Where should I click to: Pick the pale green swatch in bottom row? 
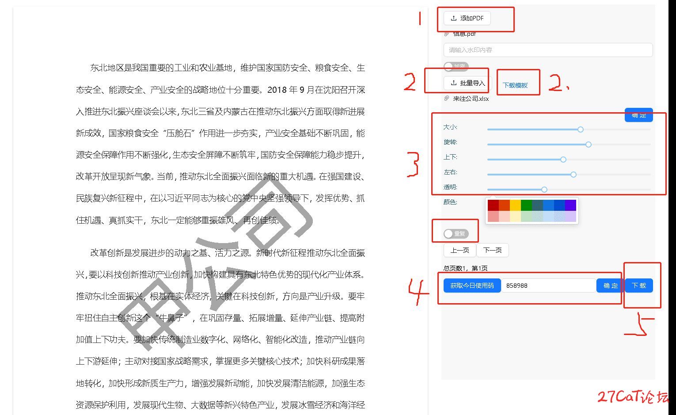(526, 216)
